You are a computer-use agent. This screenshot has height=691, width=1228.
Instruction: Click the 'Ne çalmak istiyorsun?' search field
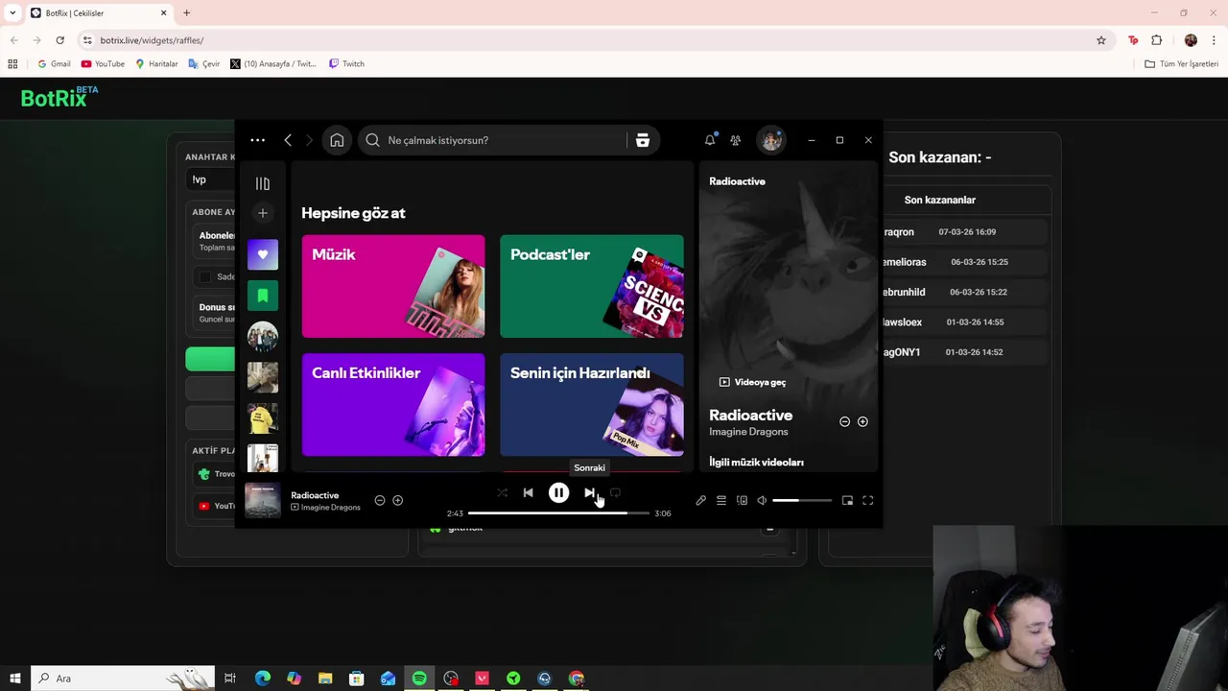[492, 140]
